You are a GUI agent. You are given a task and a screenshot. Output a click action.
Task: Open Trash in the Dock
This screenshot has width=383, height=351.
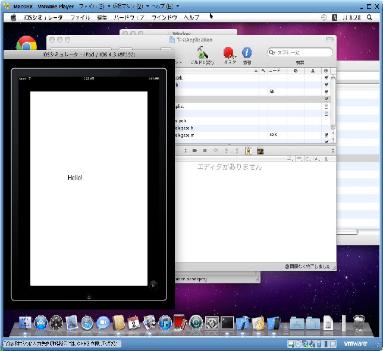tap(359, 322)
